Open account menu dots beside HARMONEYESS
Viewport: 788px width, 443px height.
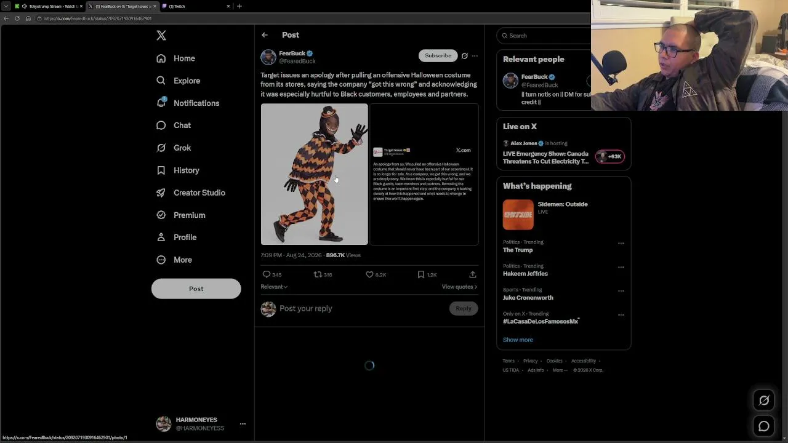pos(243,424)
